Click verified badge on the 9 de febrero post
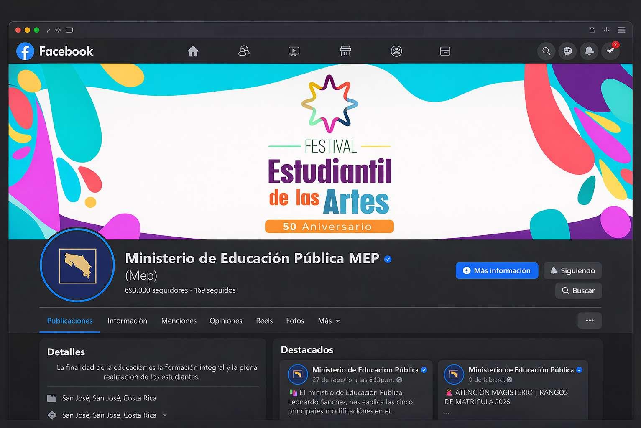 click(579, 370)
